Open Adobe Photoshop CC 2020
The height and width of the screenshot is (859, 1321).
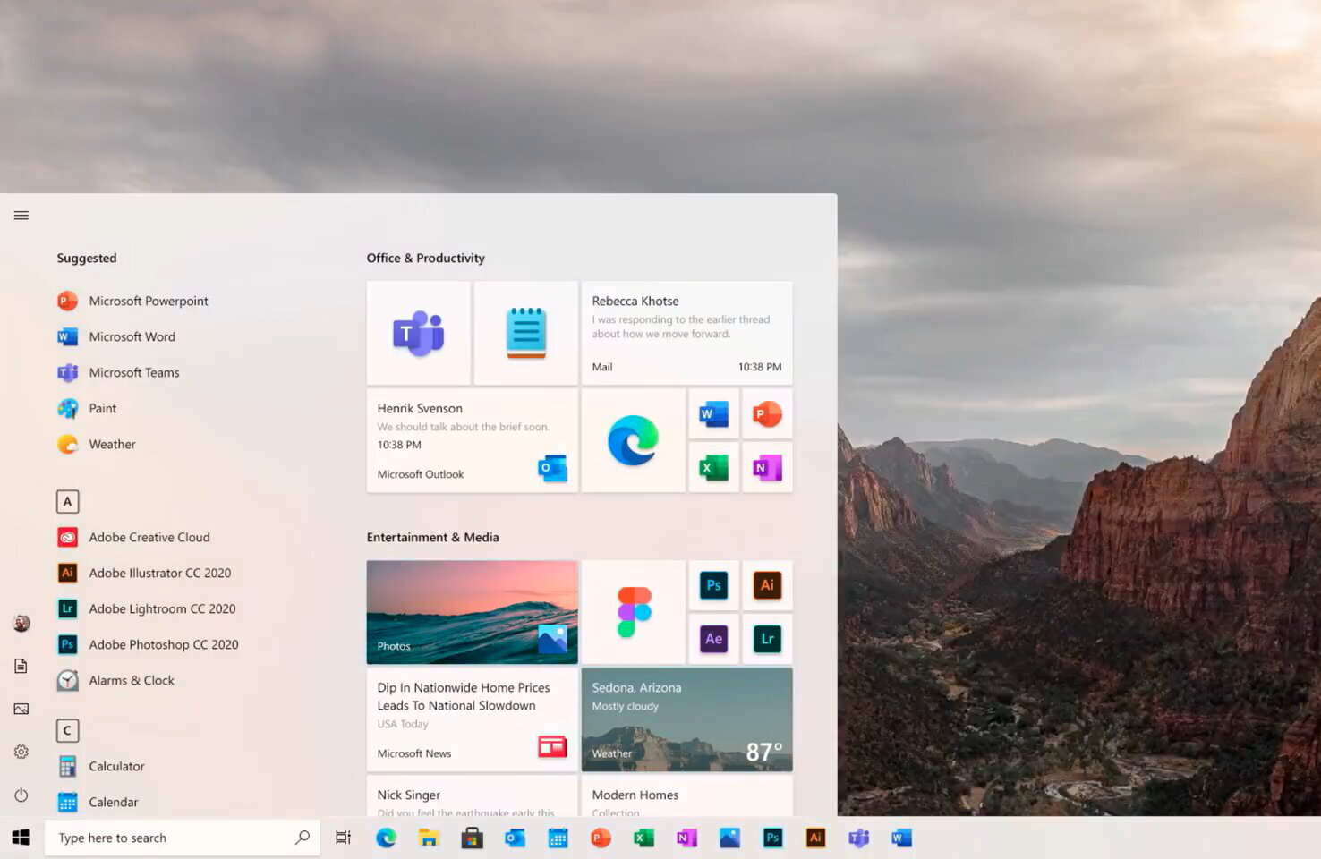[x=148, y=644]
